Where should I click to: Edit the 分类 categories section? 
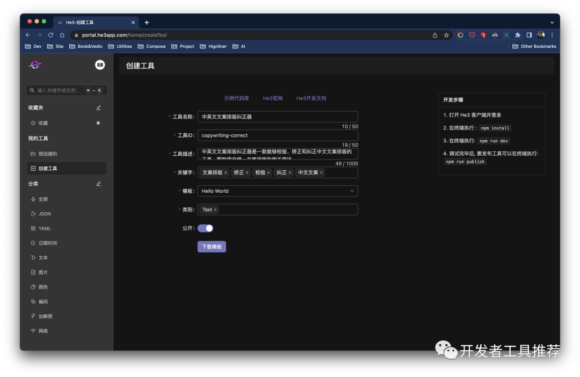point(98,184)
